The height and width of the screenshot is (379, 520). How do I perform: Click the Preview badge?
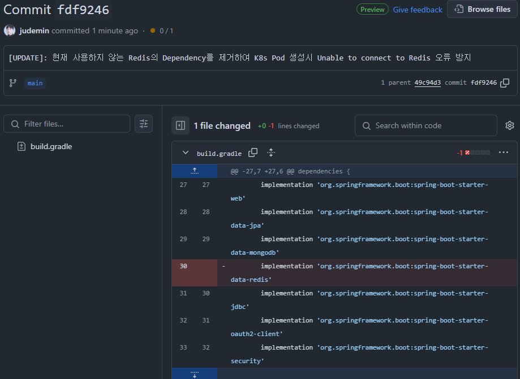(x=372, y=9)
